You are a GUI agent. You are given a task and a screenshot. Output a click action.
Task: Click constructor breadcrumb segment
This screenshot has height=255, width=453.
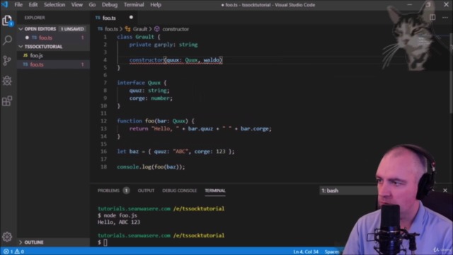[176, 29]
